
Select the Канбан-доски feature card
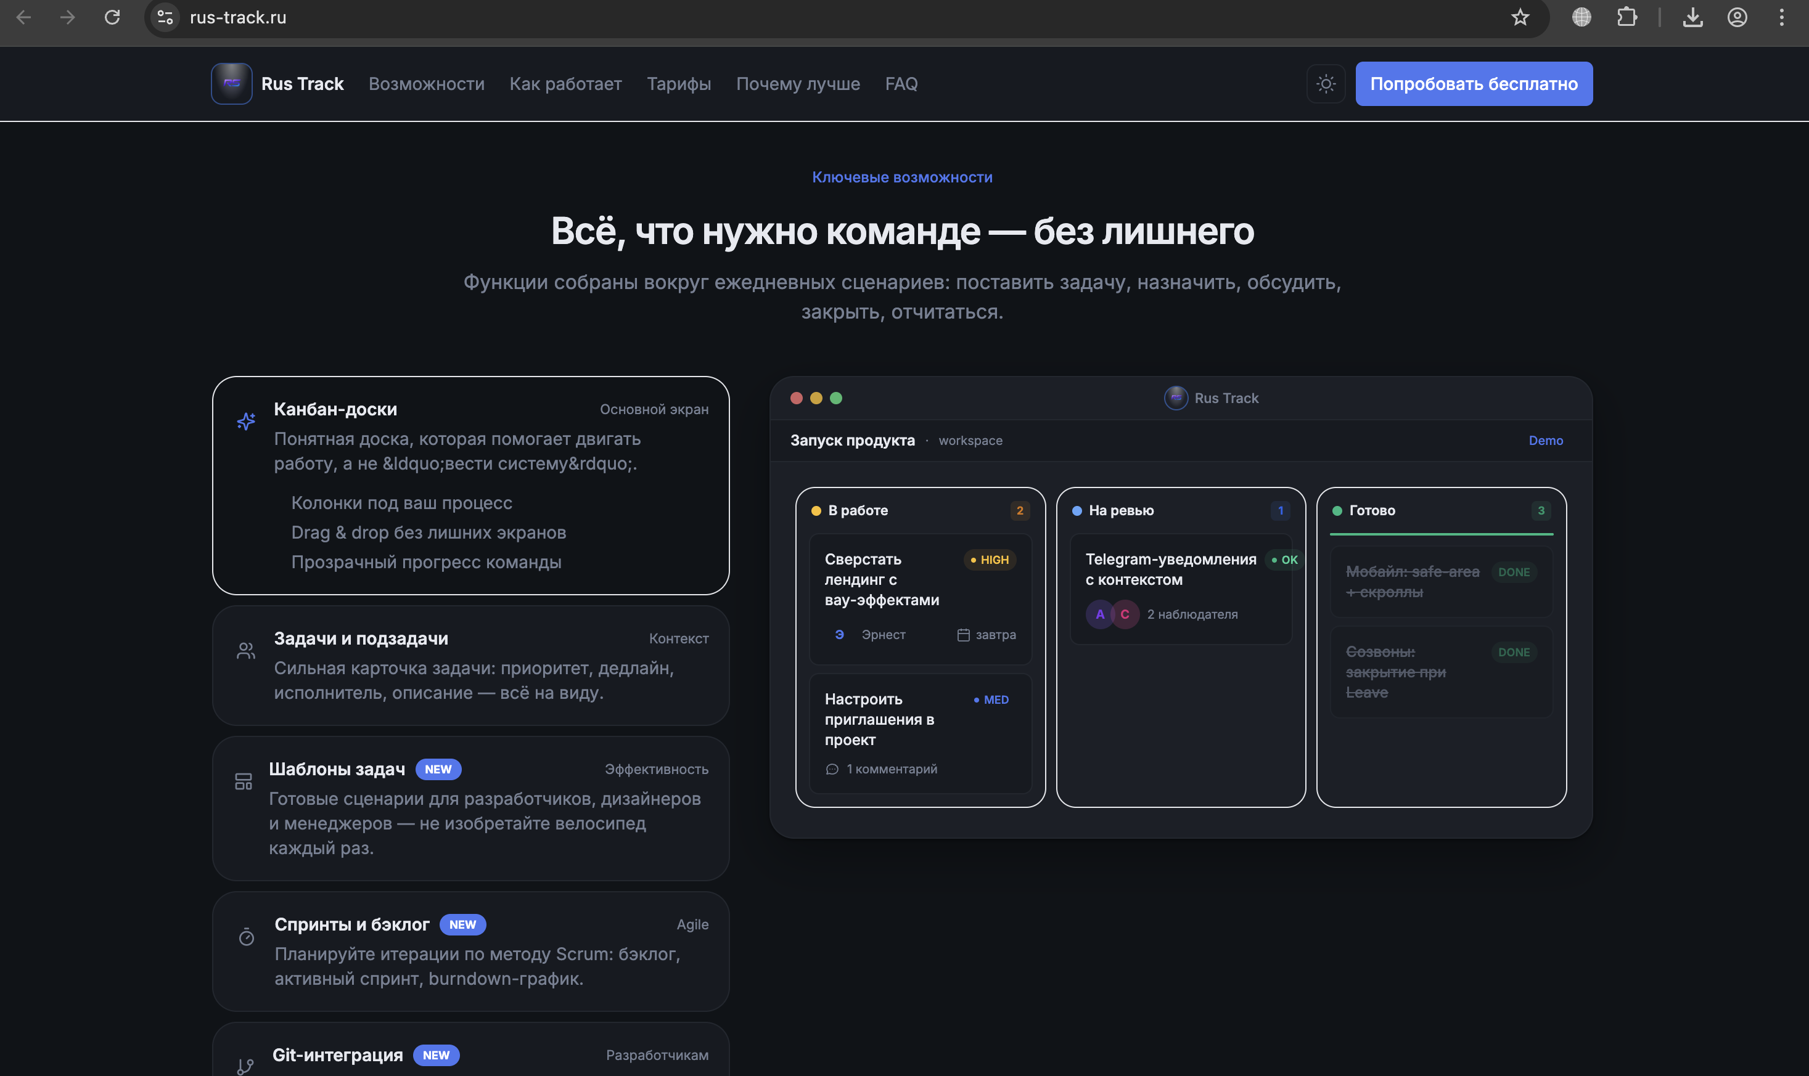[x=470, y=485]
